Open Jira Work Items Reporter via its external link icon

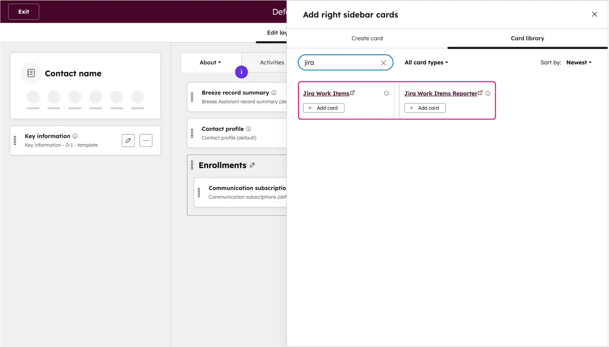point(480,93)
